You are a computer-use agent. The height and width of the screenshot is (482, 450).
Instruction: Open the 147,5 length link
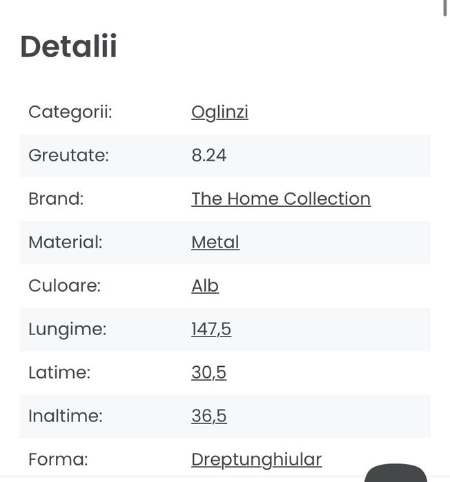coord(211,329)
